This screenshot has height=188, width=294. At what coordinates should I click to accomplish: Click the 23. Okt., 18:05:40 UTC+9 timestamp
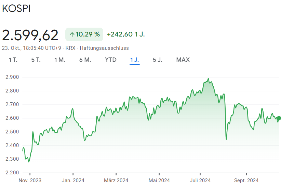tap(31, 48)
